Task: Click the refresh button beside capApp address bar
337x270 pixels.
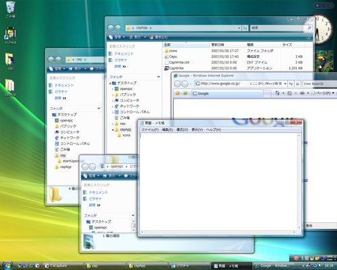Action: pos(245,28)
